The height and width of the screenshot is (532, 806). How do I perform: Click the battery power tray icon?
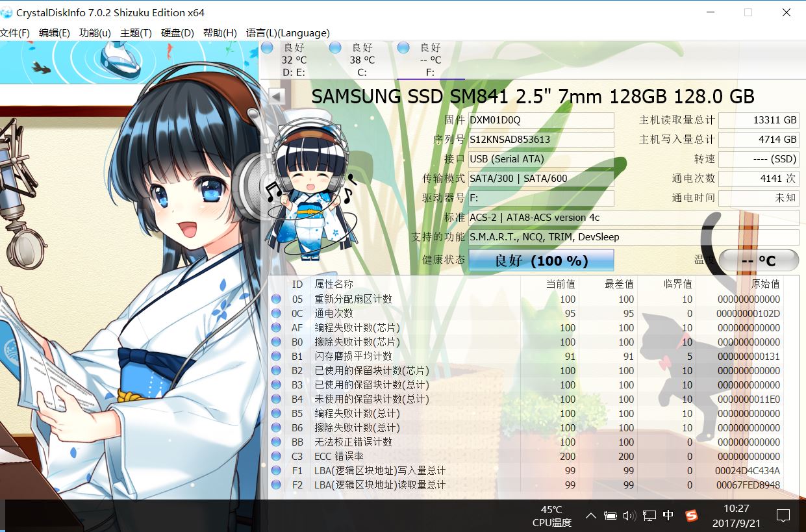pyautogui.click(x=610, y=516)
